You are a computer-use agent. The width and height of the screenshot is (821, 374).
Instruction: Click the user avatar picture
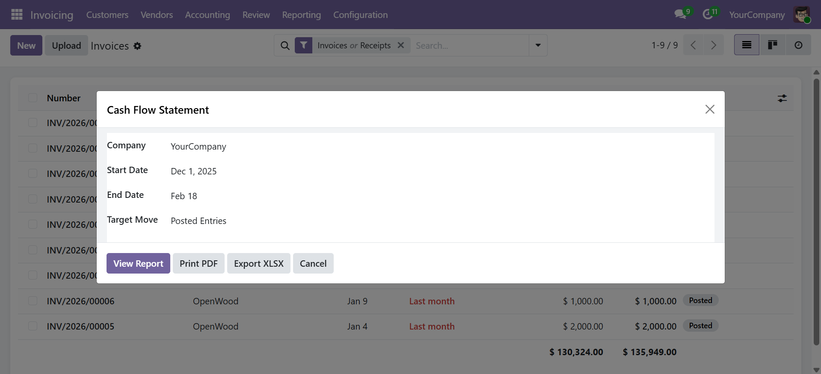coord(801,15)
